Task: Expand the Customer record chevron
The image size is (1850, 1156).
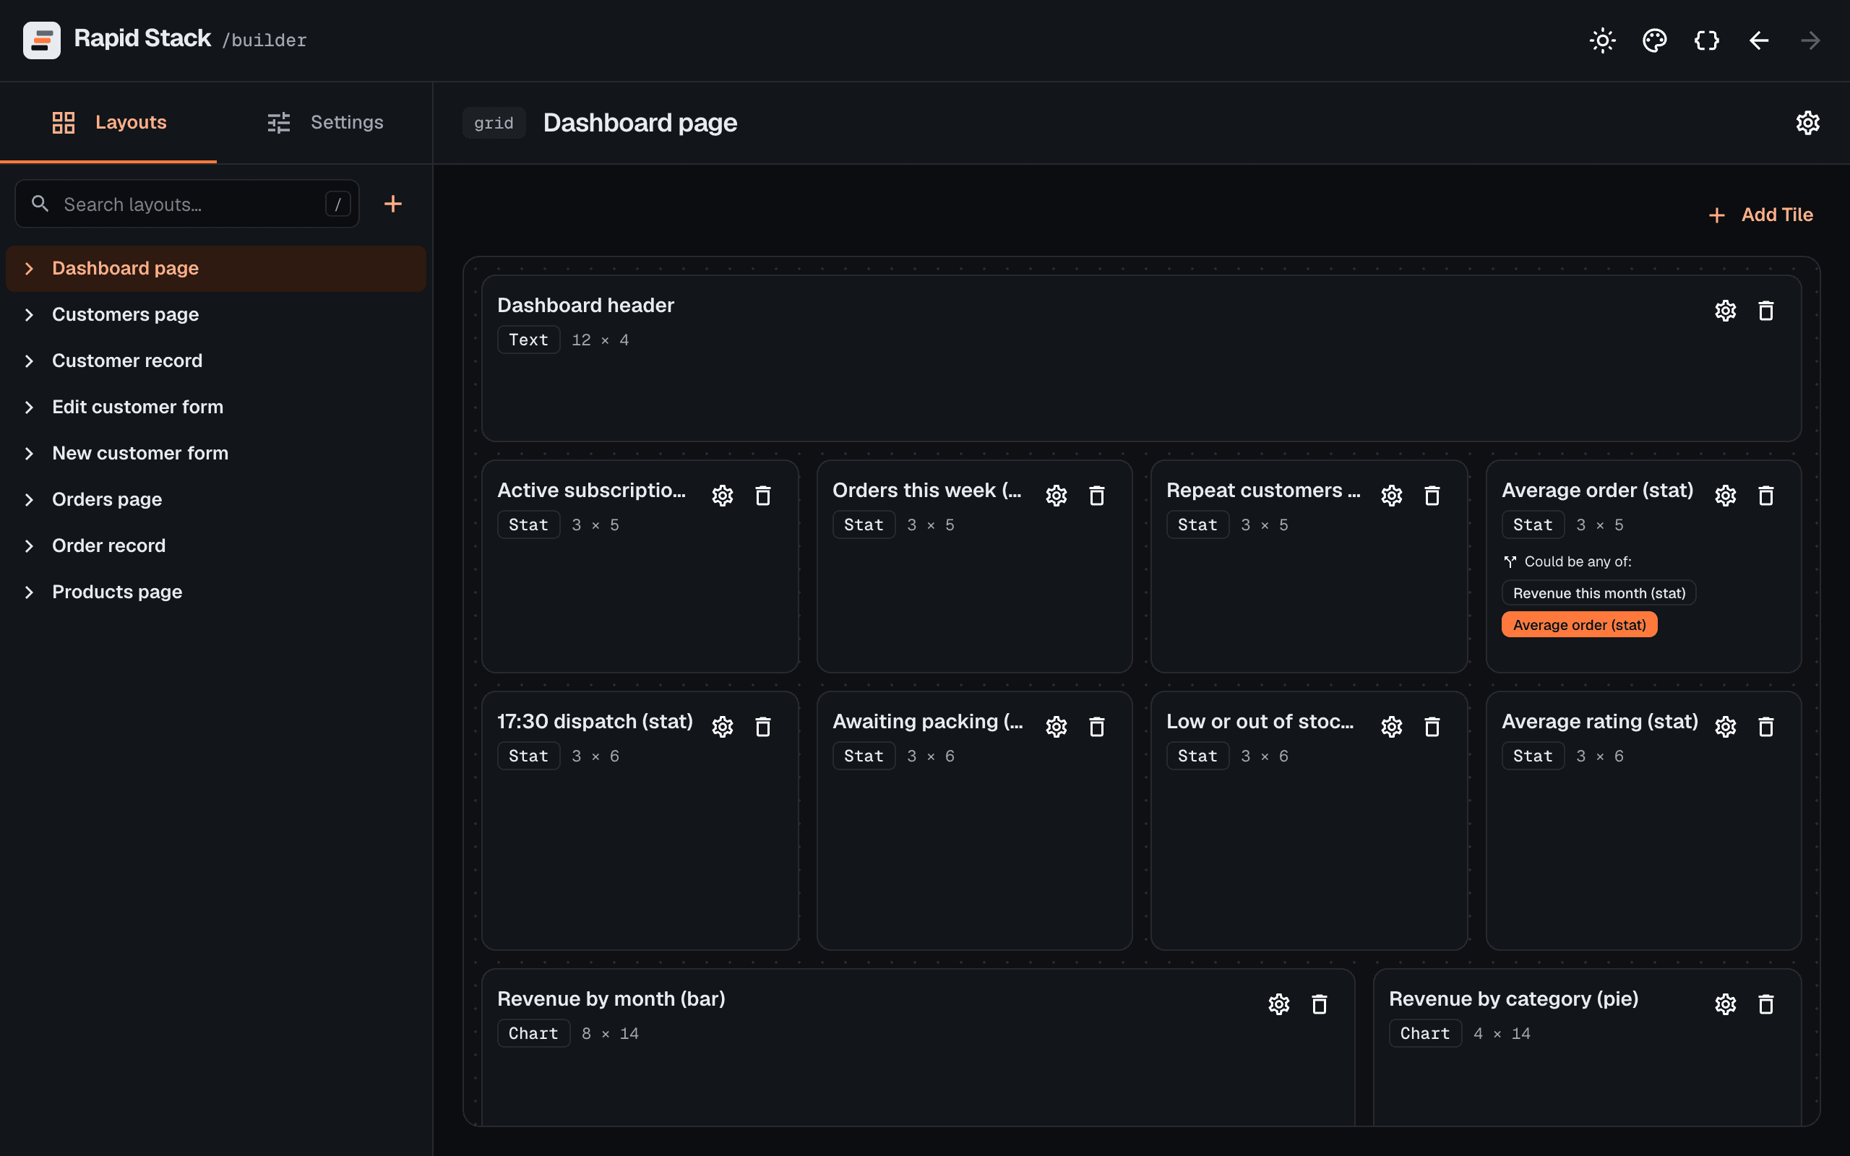Action: (x=29, y=361)
